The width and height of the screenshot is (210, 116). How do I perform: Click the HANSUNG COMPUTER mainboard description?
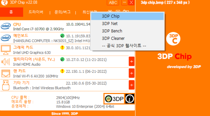pos(52,41)
